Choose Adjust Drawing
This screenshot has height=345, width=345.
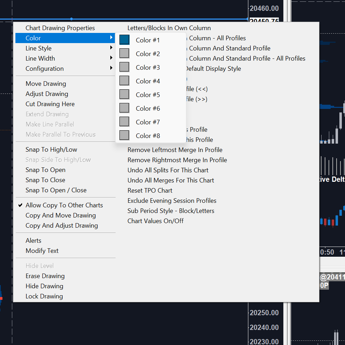click(47, 94)
